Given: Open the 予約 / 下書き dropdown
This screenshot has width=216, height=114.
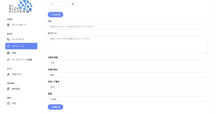Looking at the screenshot, I should [127, 87].
